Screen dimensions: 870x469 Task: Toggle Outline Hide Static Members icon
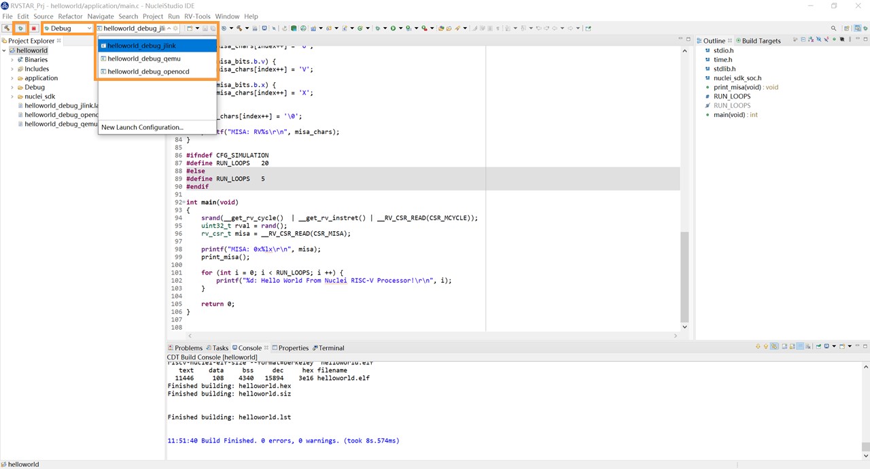click(826, 39)
